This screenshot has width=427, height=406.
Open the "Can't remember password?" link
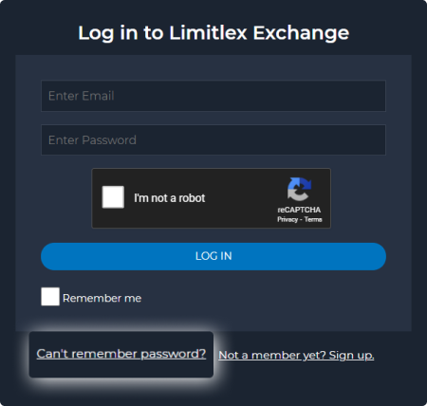tap(121, 354)
